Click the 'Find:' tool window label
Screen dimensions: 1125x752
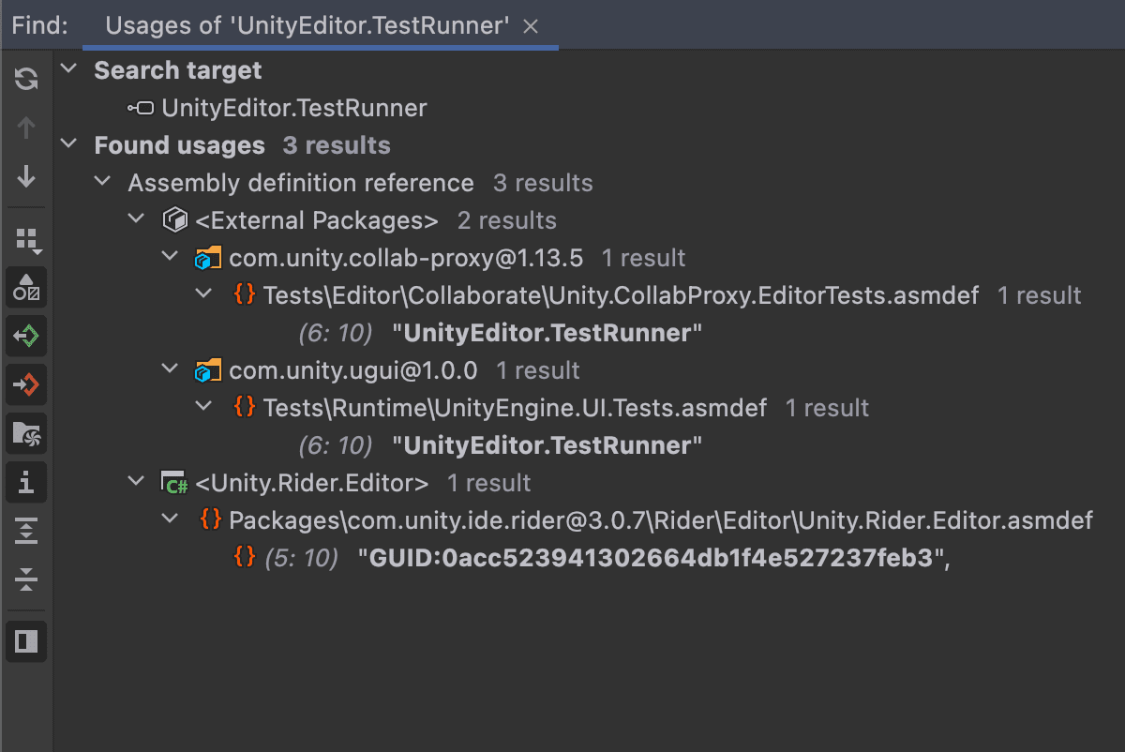coord(39,25)
